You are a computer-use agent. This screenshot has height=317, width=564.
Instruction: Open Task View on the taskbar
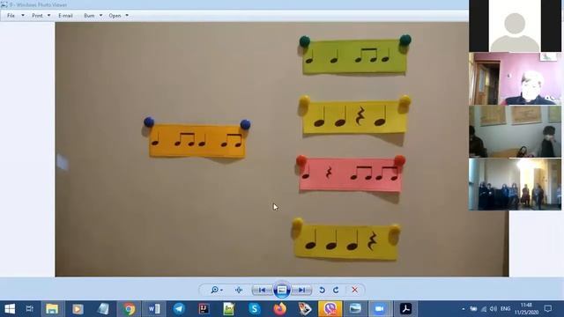pos(30,309)
